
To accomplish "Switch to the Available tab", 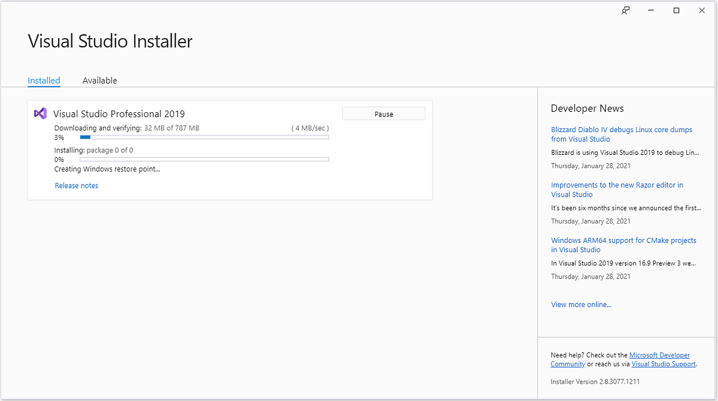I will coord(99,80).
